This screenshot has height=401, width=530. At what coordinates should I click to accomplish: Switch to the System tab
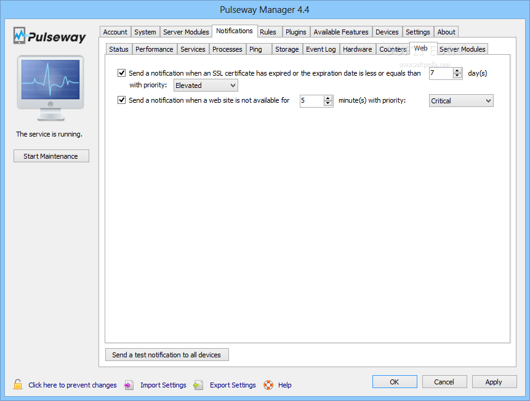click(145, 32)
